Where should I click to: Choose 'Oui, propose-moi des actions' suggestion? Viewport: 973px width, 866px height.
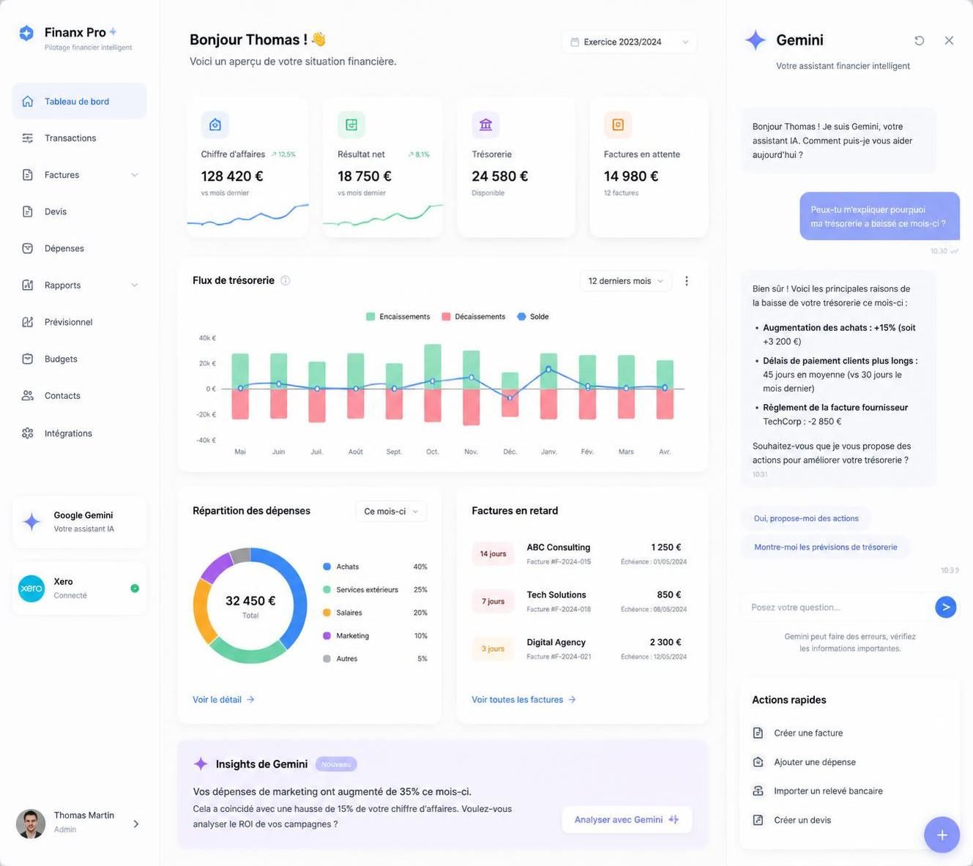806,518
